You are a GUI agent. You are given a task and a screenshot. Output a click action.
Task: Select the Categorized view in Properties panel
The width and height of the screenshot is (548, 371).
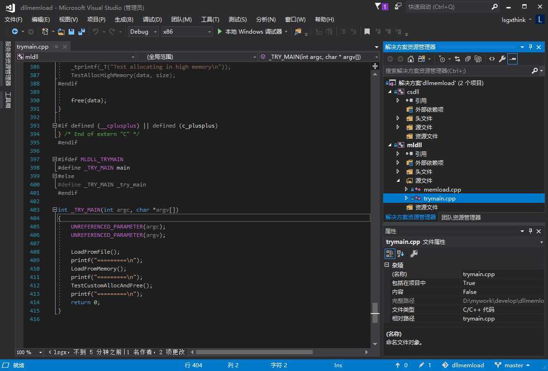(x=390, y=254)
